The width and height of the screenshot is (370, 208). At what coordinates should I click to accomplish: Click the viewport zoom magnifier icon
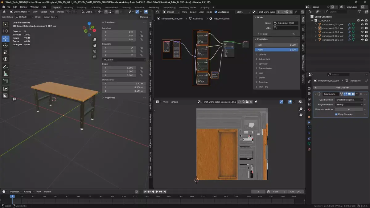[95, 40]
